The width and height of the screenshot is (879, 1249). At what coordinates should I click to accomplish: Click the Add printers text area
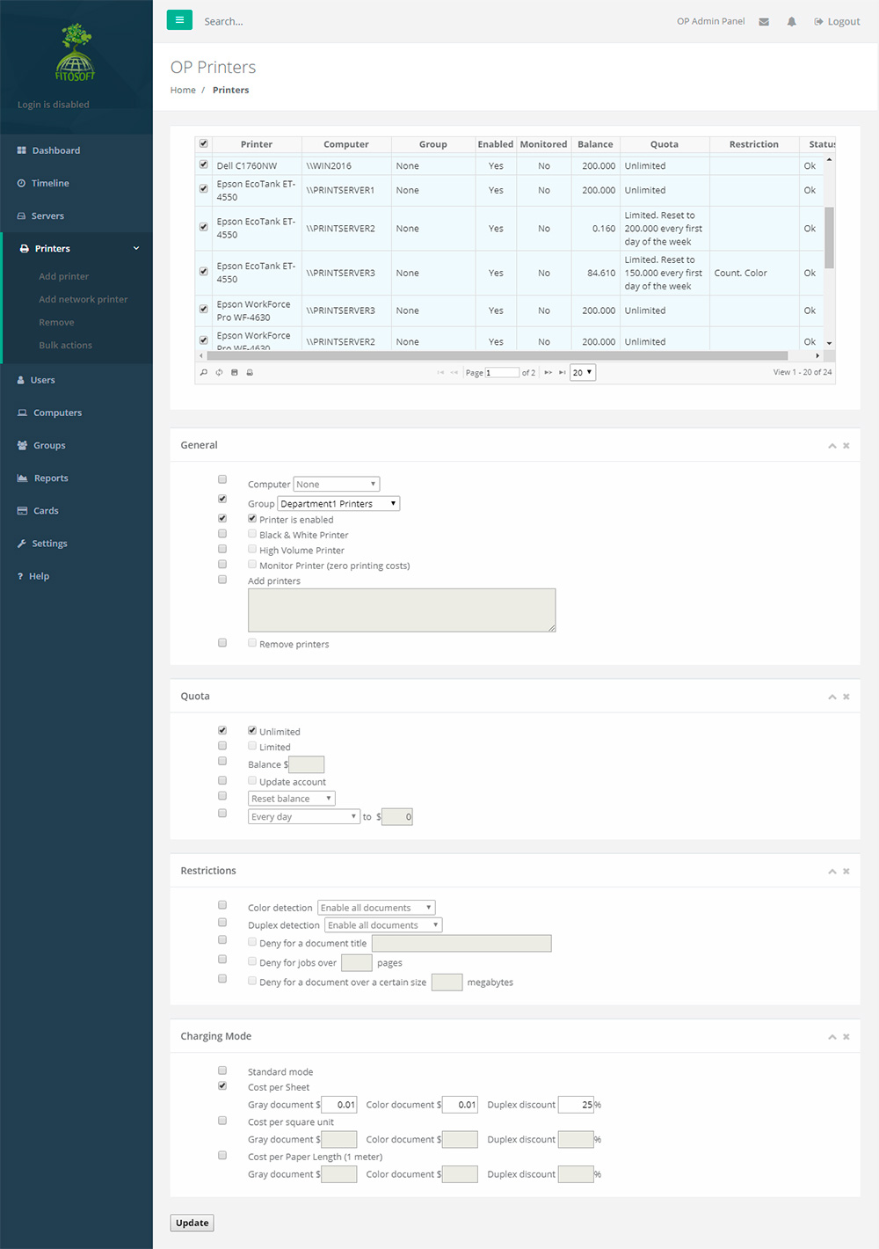pyautogui.click(x=402, y=610)
